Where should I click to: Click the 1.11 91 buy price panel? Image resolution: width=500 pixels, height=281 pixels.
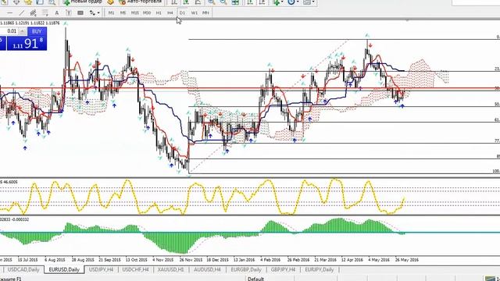point(27,44)
